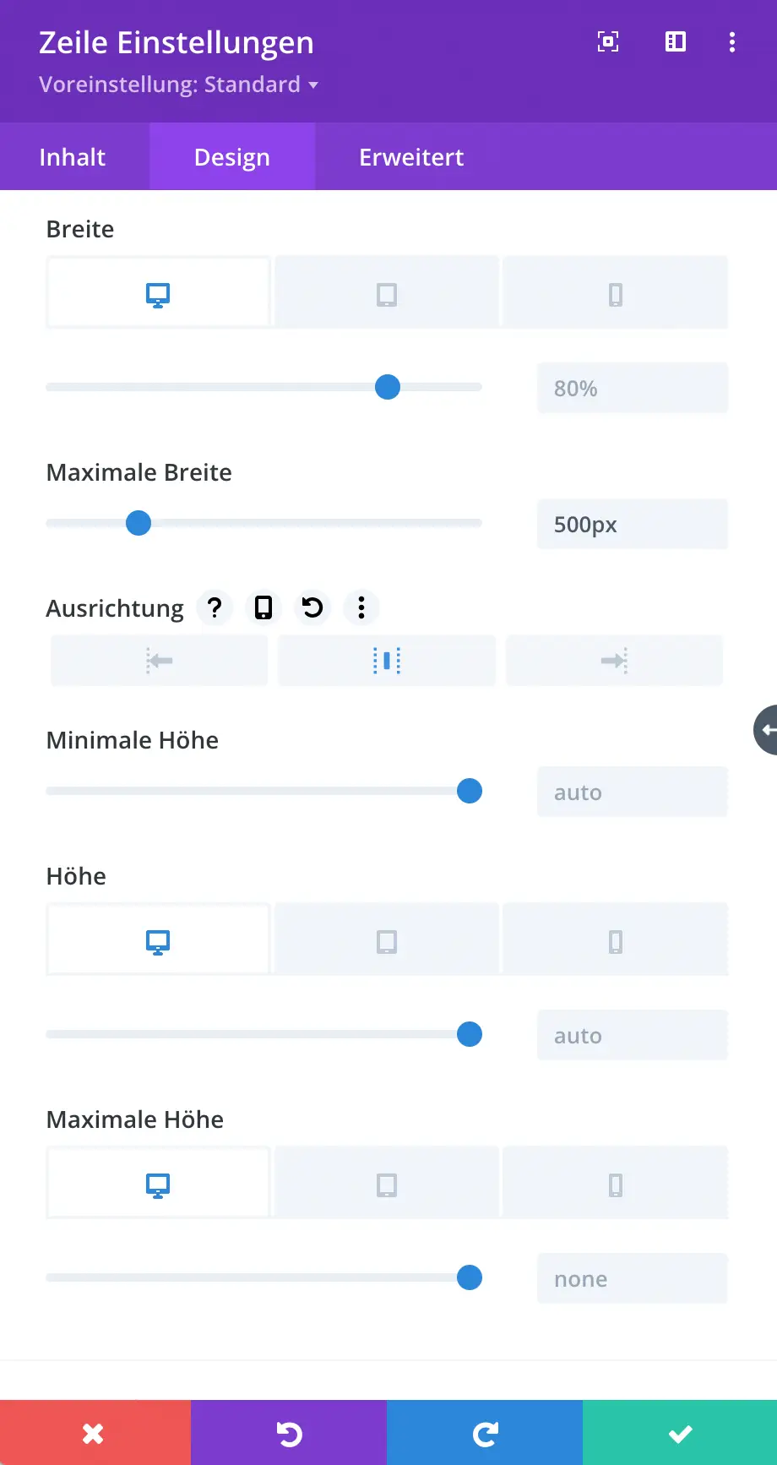
Task: Switch Breite to tablet view
Action: click(387, 295)
